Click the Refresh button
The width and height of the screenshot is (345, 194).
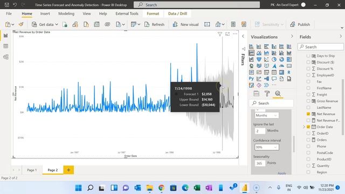154,24
